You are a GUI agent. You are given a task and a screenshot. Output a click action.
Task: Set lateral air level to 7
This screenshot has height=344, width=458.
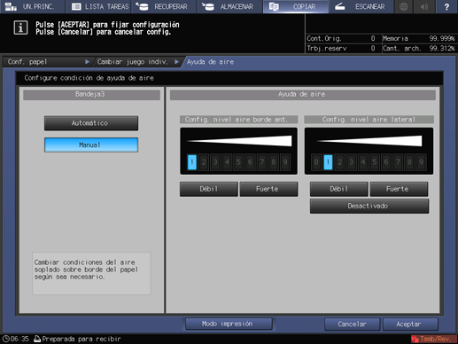click(x=398, y=162)
